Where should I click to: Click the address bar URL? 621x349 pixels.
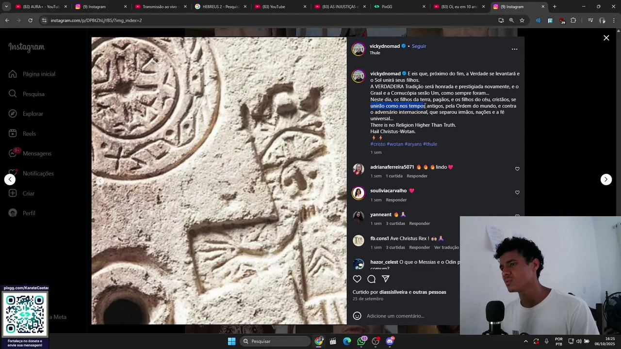coord(96,20)
